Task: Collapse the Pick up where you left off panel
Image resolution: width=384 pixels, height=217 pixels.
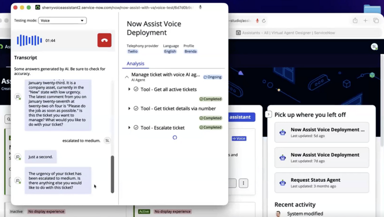Action: tap(268, 114)
